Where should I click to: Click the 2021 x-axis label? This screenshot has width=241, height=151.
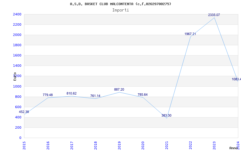tap(167, 145)
